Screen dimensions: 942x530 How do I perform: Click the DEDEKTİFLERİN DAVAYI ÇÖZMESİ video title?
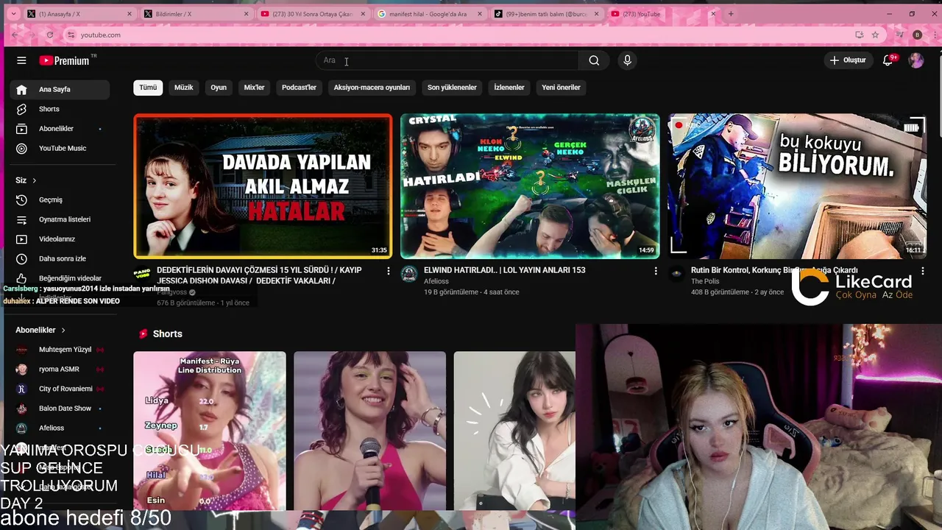click(259, 275)
